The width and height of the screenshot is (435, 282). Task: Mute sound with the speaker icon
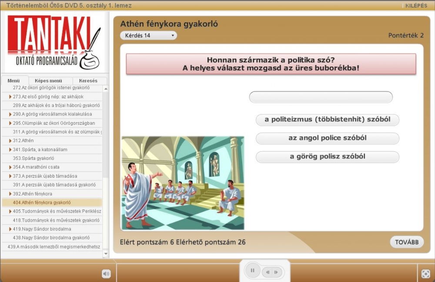point(106,273)
